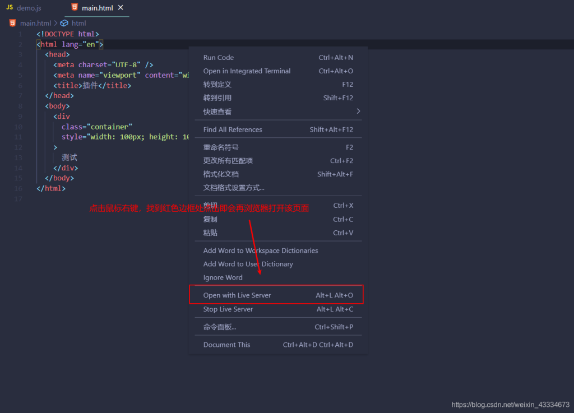Click main.html in the breadcrumb path

point(35,23)
